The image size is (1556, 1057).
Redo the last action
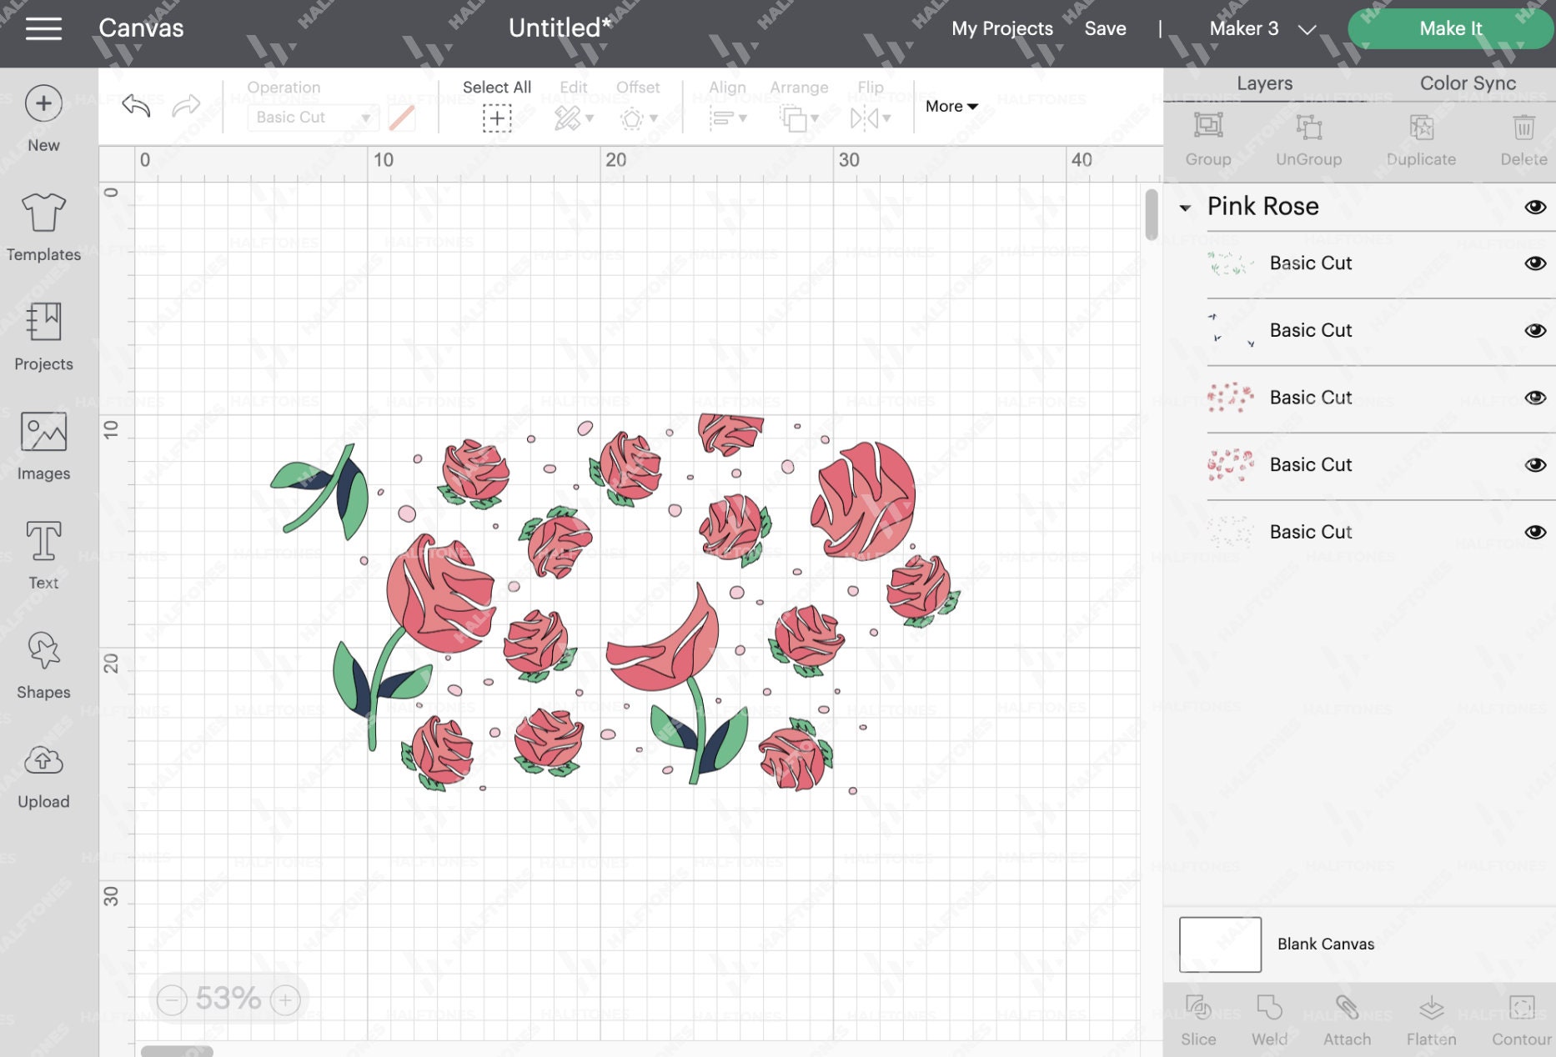click(x=186, y=106)
